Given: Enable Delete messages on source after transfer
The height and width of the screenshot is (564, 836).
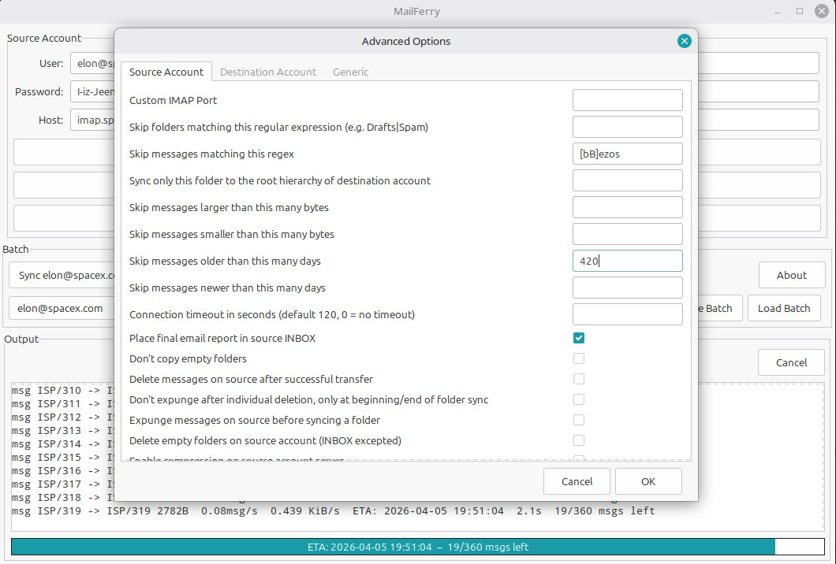Looking at the screenshot, I should 578,379.
